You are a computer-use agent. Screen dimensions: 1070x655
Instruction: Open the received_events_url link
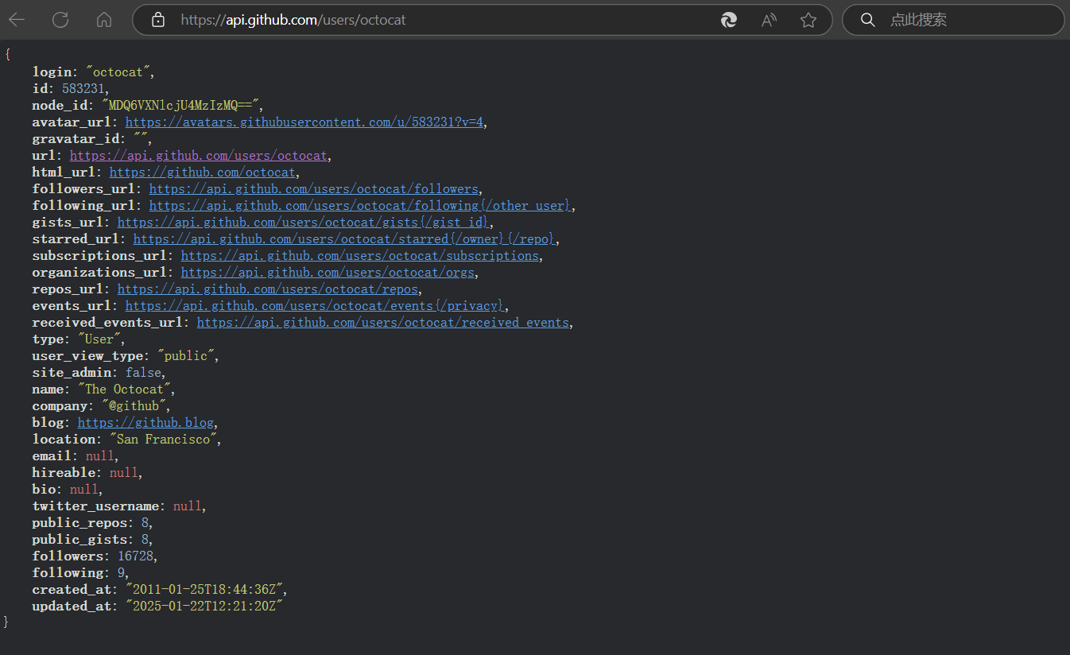pyautogui.click(x=383, y=322)
